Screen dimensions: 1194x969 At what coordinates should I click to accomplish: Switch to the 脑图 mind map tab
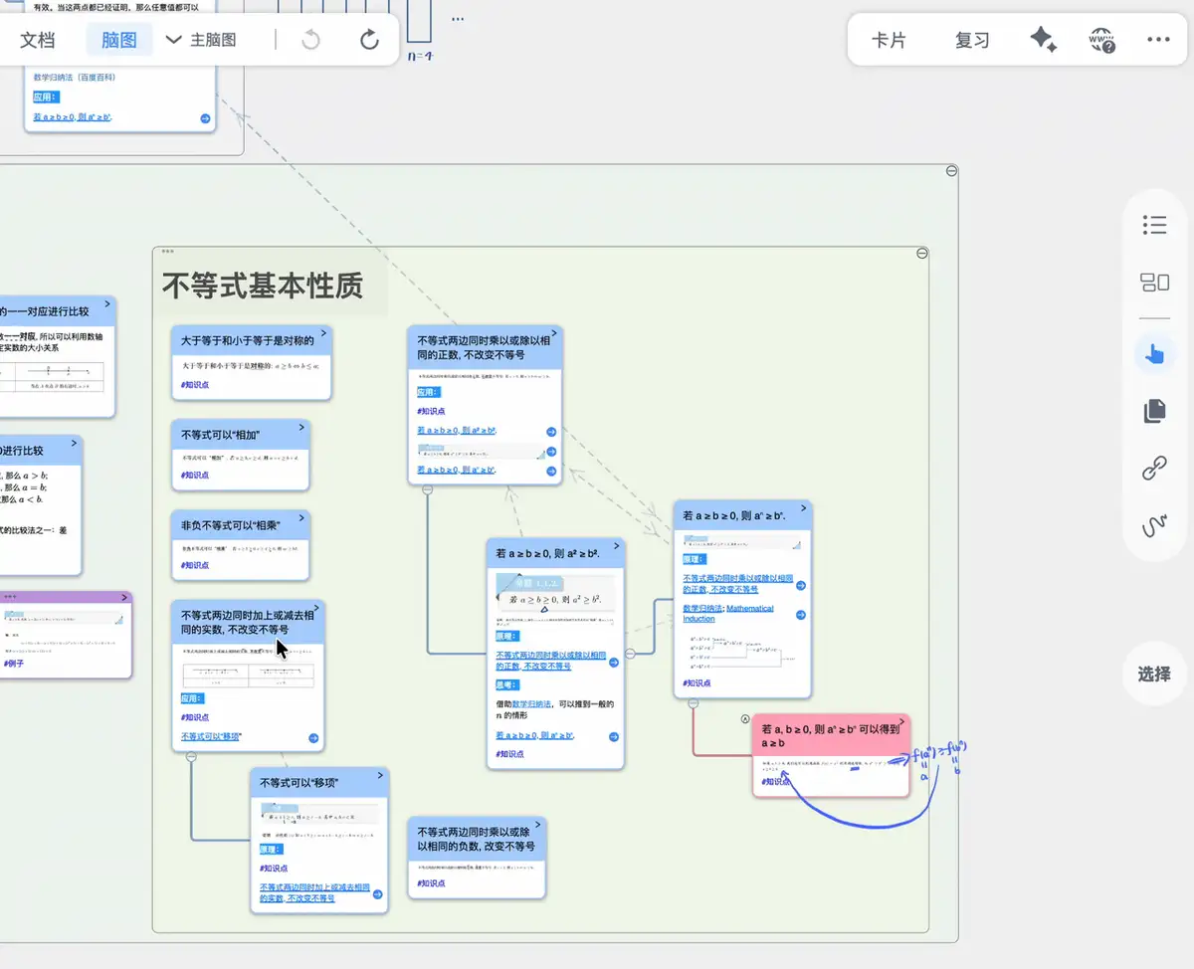point(119,40)
